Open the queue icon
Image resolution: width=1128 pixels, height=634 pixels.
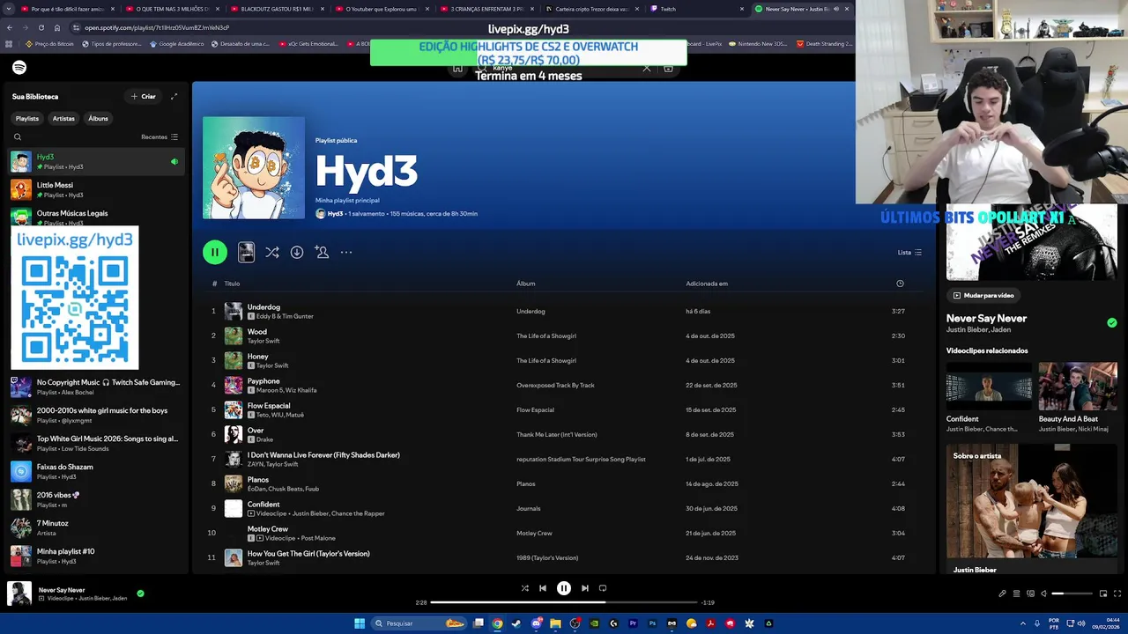(1016, 593)
